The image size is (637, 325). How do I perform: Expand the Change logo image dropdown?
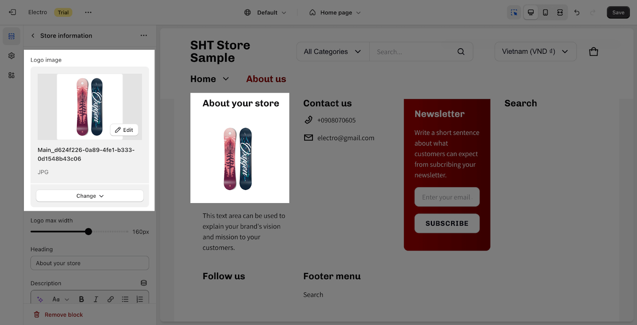(x=90, y=196)
